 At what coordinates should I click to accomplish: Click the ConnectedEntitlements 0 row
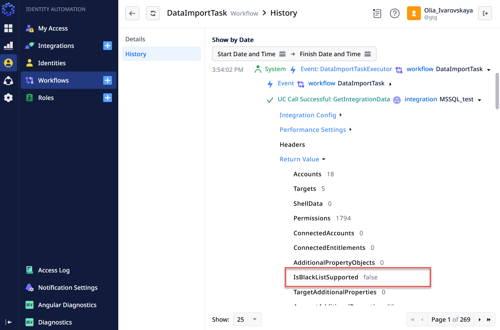[x=334, y=248]
